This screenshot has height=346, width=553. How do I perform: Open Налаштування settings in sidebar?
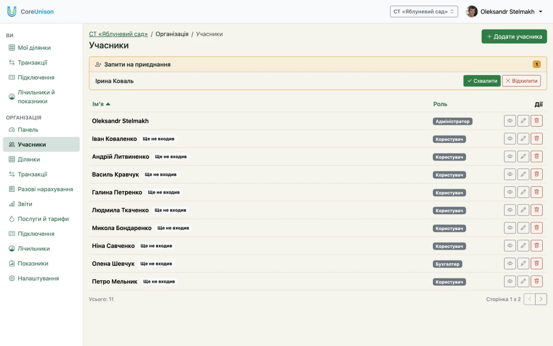(41, 279)
